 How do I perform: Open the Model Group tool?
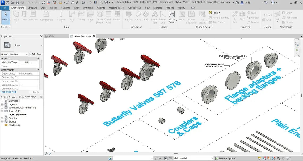172,17
